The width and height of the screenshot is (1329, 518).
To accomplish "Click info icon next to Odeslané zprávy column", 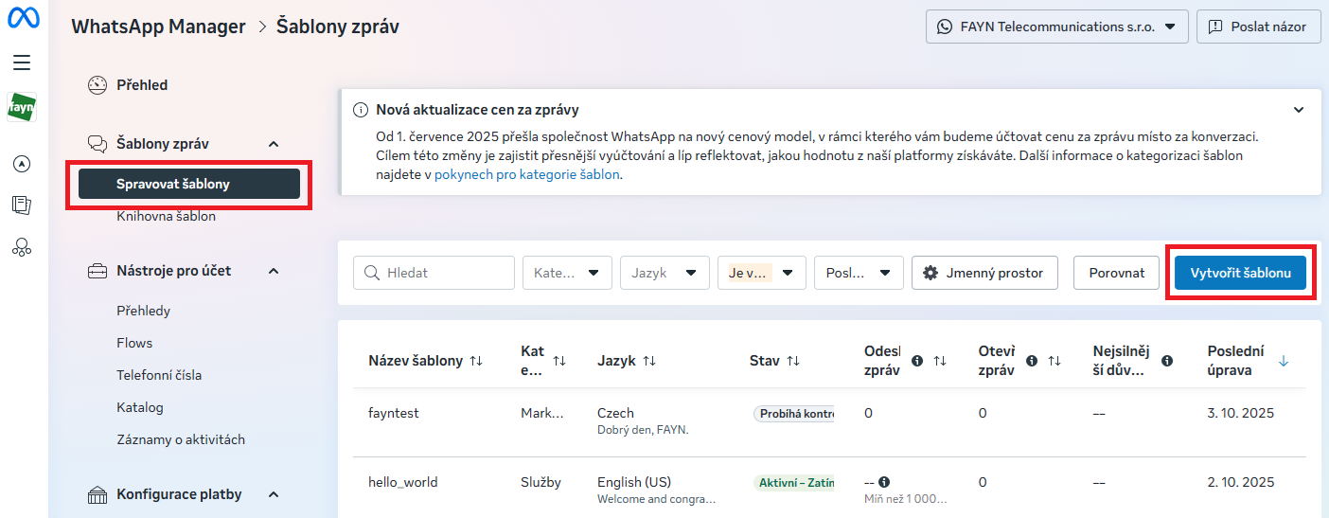I will coord(916,361).
